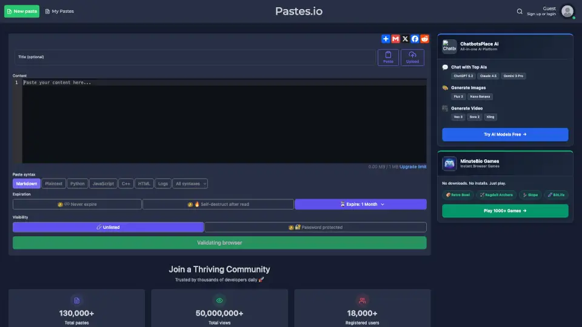582x327 pixels.
Task: Click the New paste button
Action: 22,12
